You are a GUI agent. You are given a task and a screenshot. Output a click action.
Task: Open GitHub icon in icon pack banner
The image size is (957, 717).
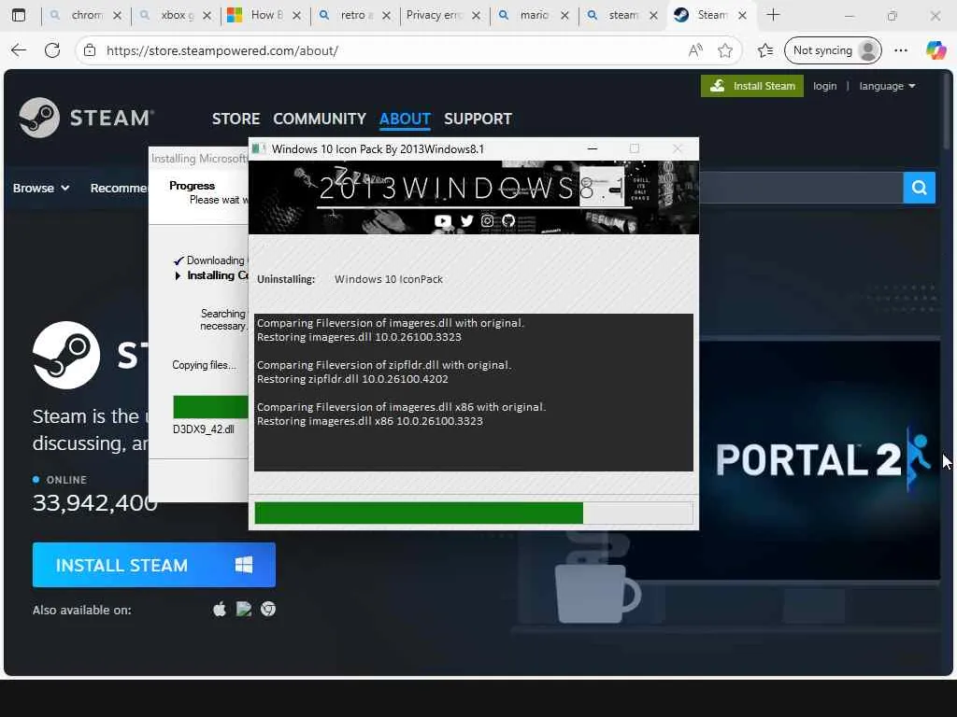(508, 220)
